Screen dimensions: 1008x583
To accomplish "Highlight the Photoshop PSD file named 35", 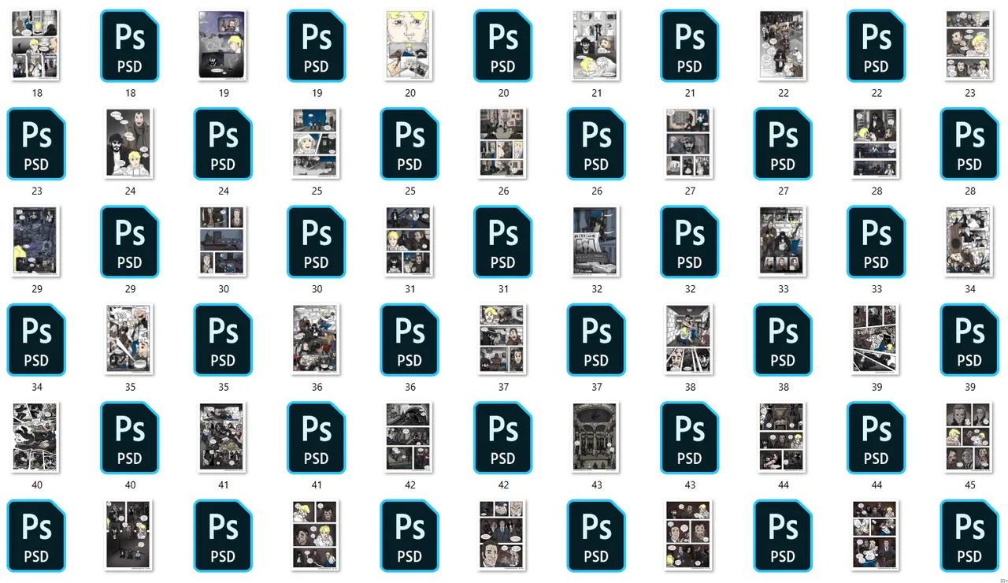I will click(223, 340).
